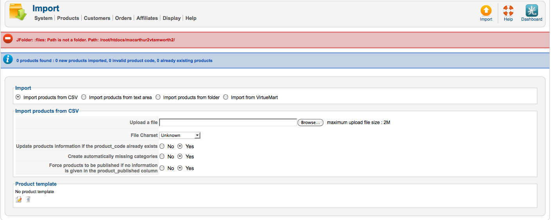Select the Import from VirtueMart option
This screenshot has height=220, width=551.
point(226,97)
